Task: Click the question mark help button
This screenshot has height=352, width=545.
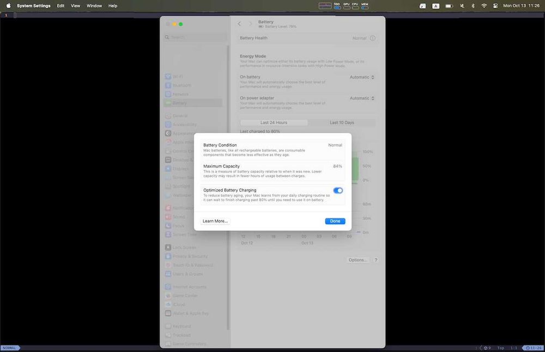Action: 376,260
